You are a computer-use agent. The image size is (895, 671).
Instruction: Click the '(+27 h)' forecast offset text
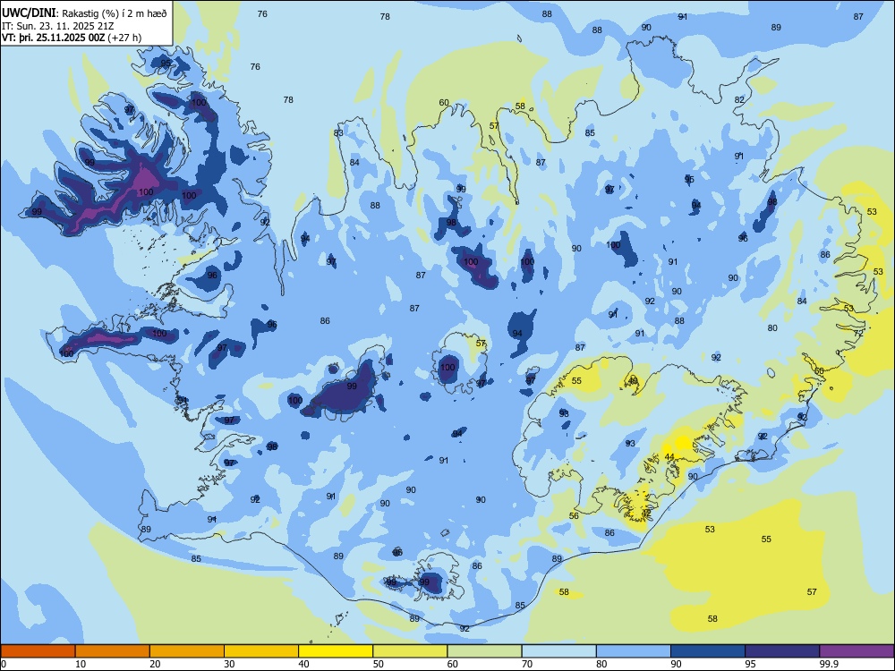point(124,38)
